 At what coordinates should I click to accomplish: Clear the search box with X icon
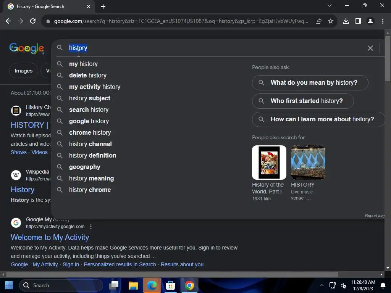tap(370, 48)
